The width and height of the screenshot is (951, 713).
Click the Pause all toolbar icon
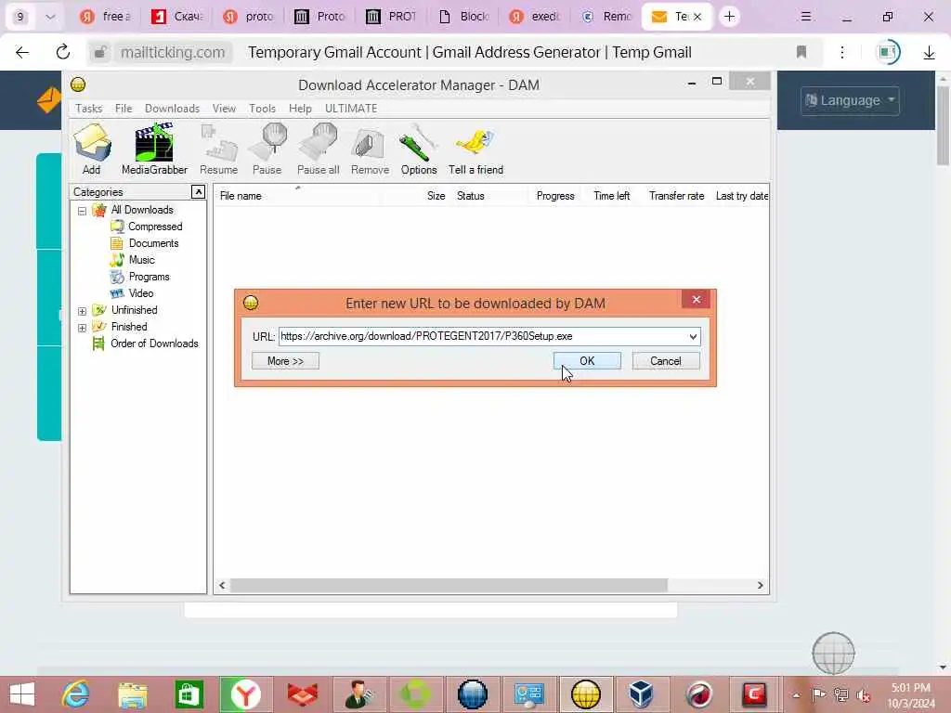click(318, 149)
